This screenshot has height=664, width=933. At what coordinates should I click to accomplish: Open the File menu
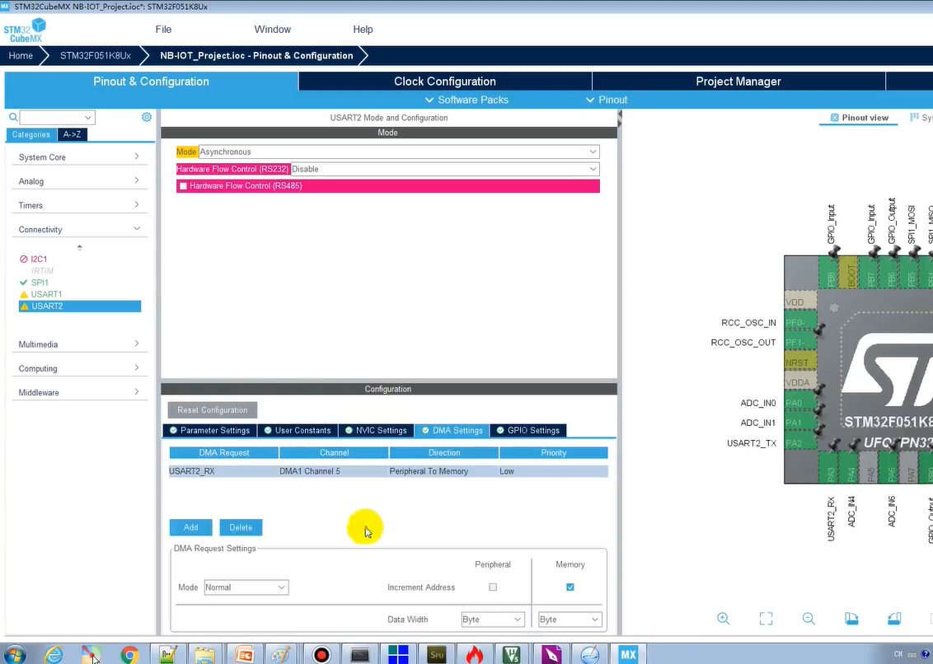coord(164,29)
